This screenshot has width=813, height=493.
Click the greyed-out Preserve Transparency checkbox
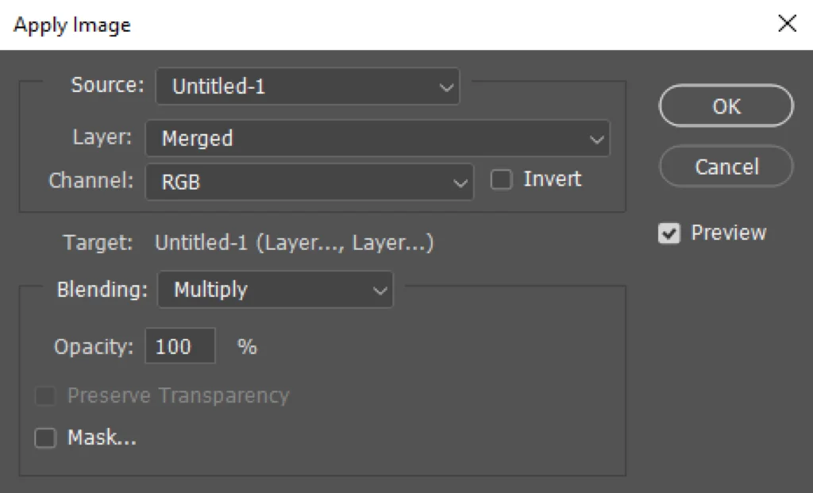point(45,396)
